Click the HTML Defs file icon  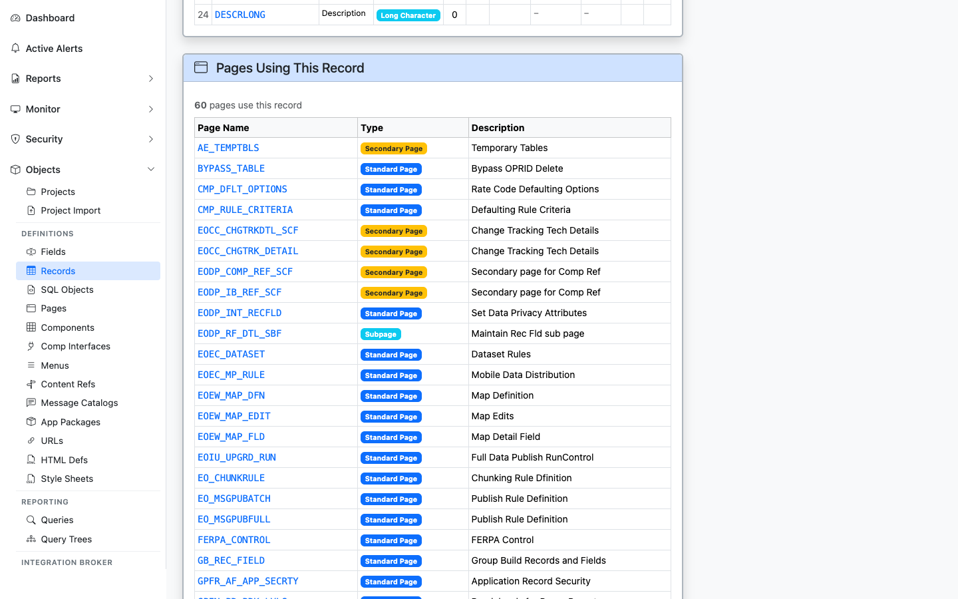click(31, 460)
